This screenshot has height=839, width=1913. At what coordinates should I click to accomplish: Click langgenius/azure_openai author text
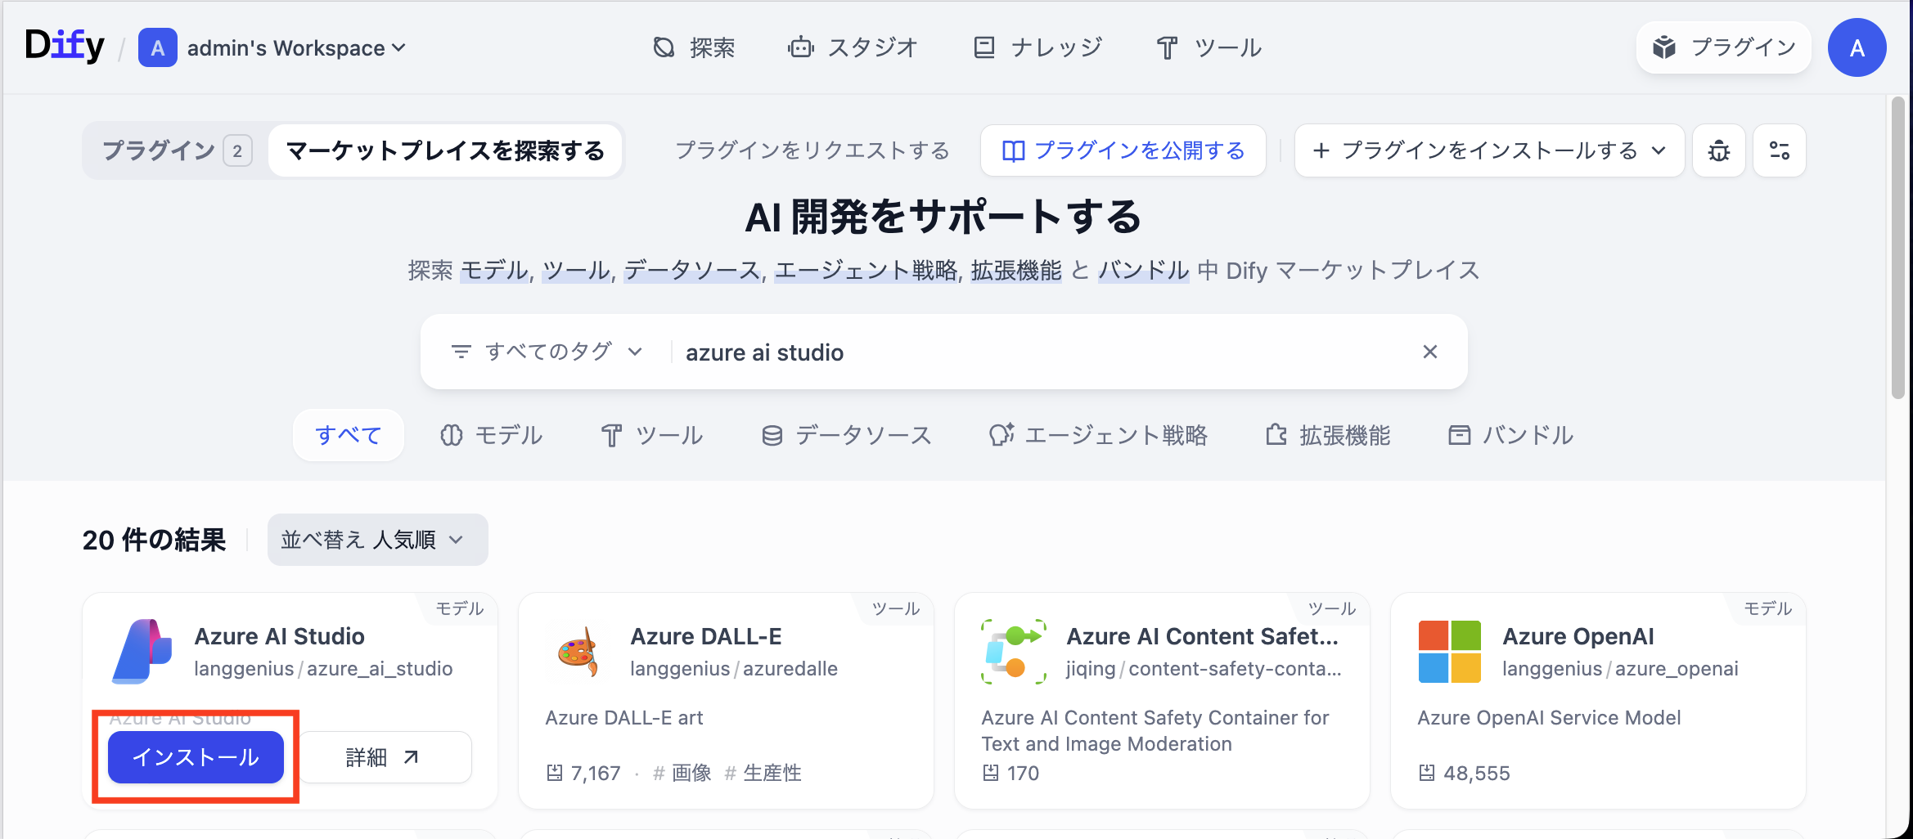1620,669
